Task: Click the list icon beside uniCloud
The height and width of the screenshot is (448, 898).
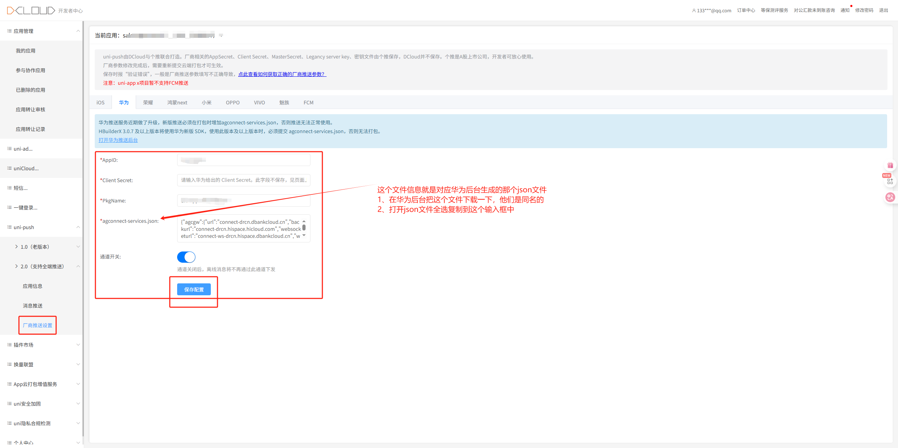Action: click(9, 168)
